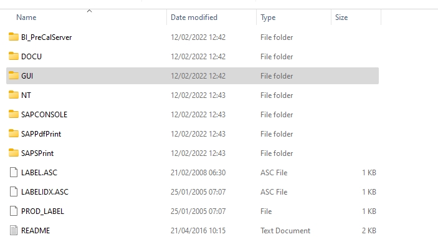This screenshot has width=438, height=252.
Task: Click the SAPCONSOLE folder name
Action: (x=44, y=114)
